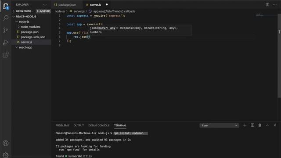
Task: Maximize the panel with up chevron
Action: click(267, 125)
